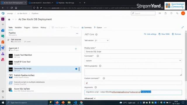Click the Custom command input field
This screenshot has width=187, height=105.
[x=133, y=83]
